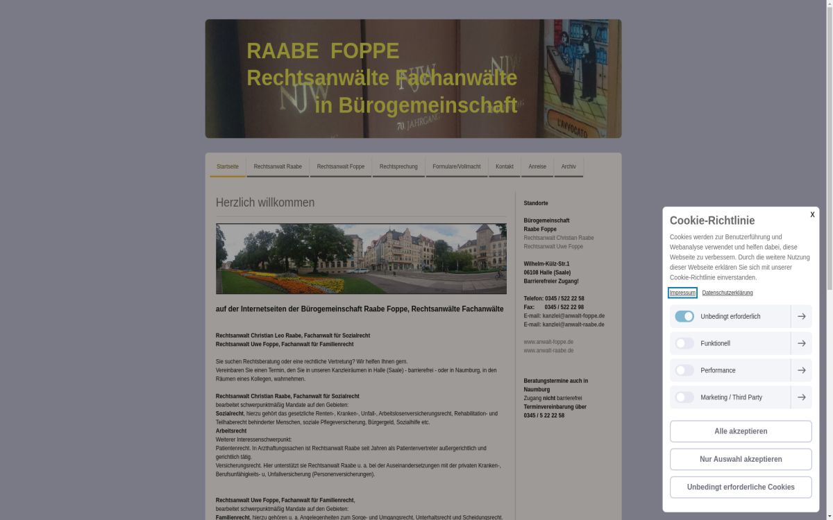This screenshot has height=520, width=833.
Task: Accept only Unbedingt erforderliche Cookies
Action: coord(740,487)
